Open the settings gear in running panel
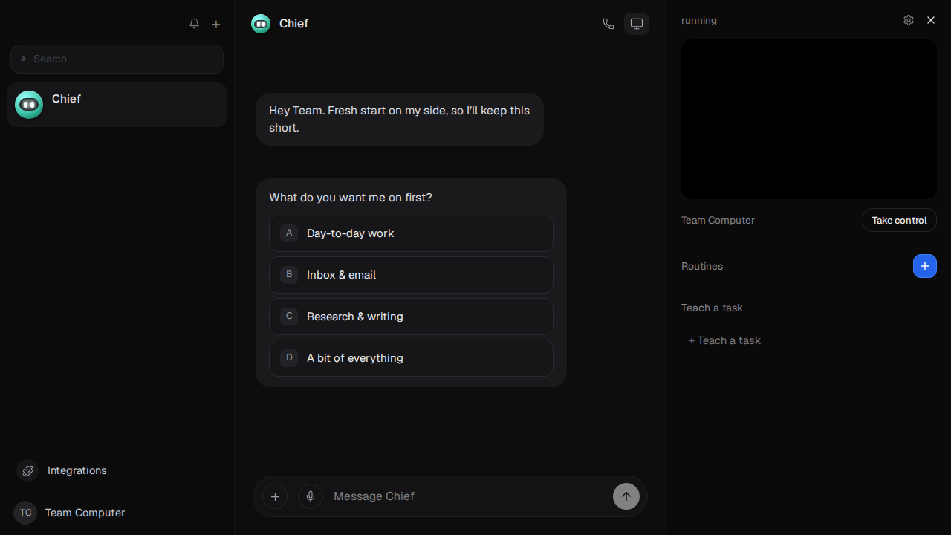Screen dimensions: 951x535 point(909,20)
